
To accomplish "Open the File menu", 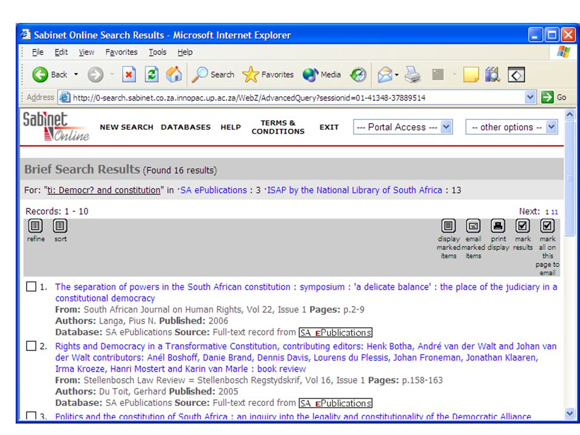I will (37, 52).
